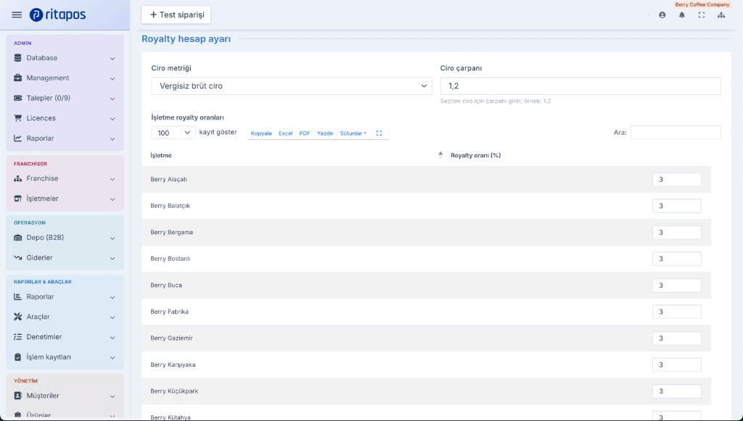Open the Licences sidebar menu
Viewport: 743px width, 421px height.
click(x=65, y=118)
